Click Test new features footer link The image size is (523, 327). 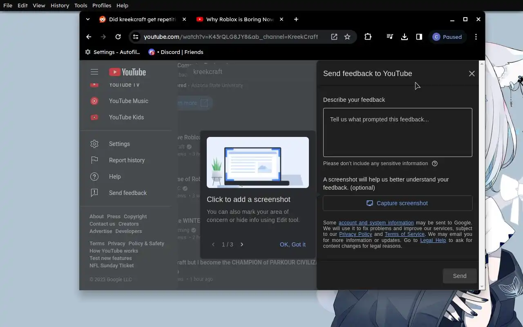coord(111,258)
